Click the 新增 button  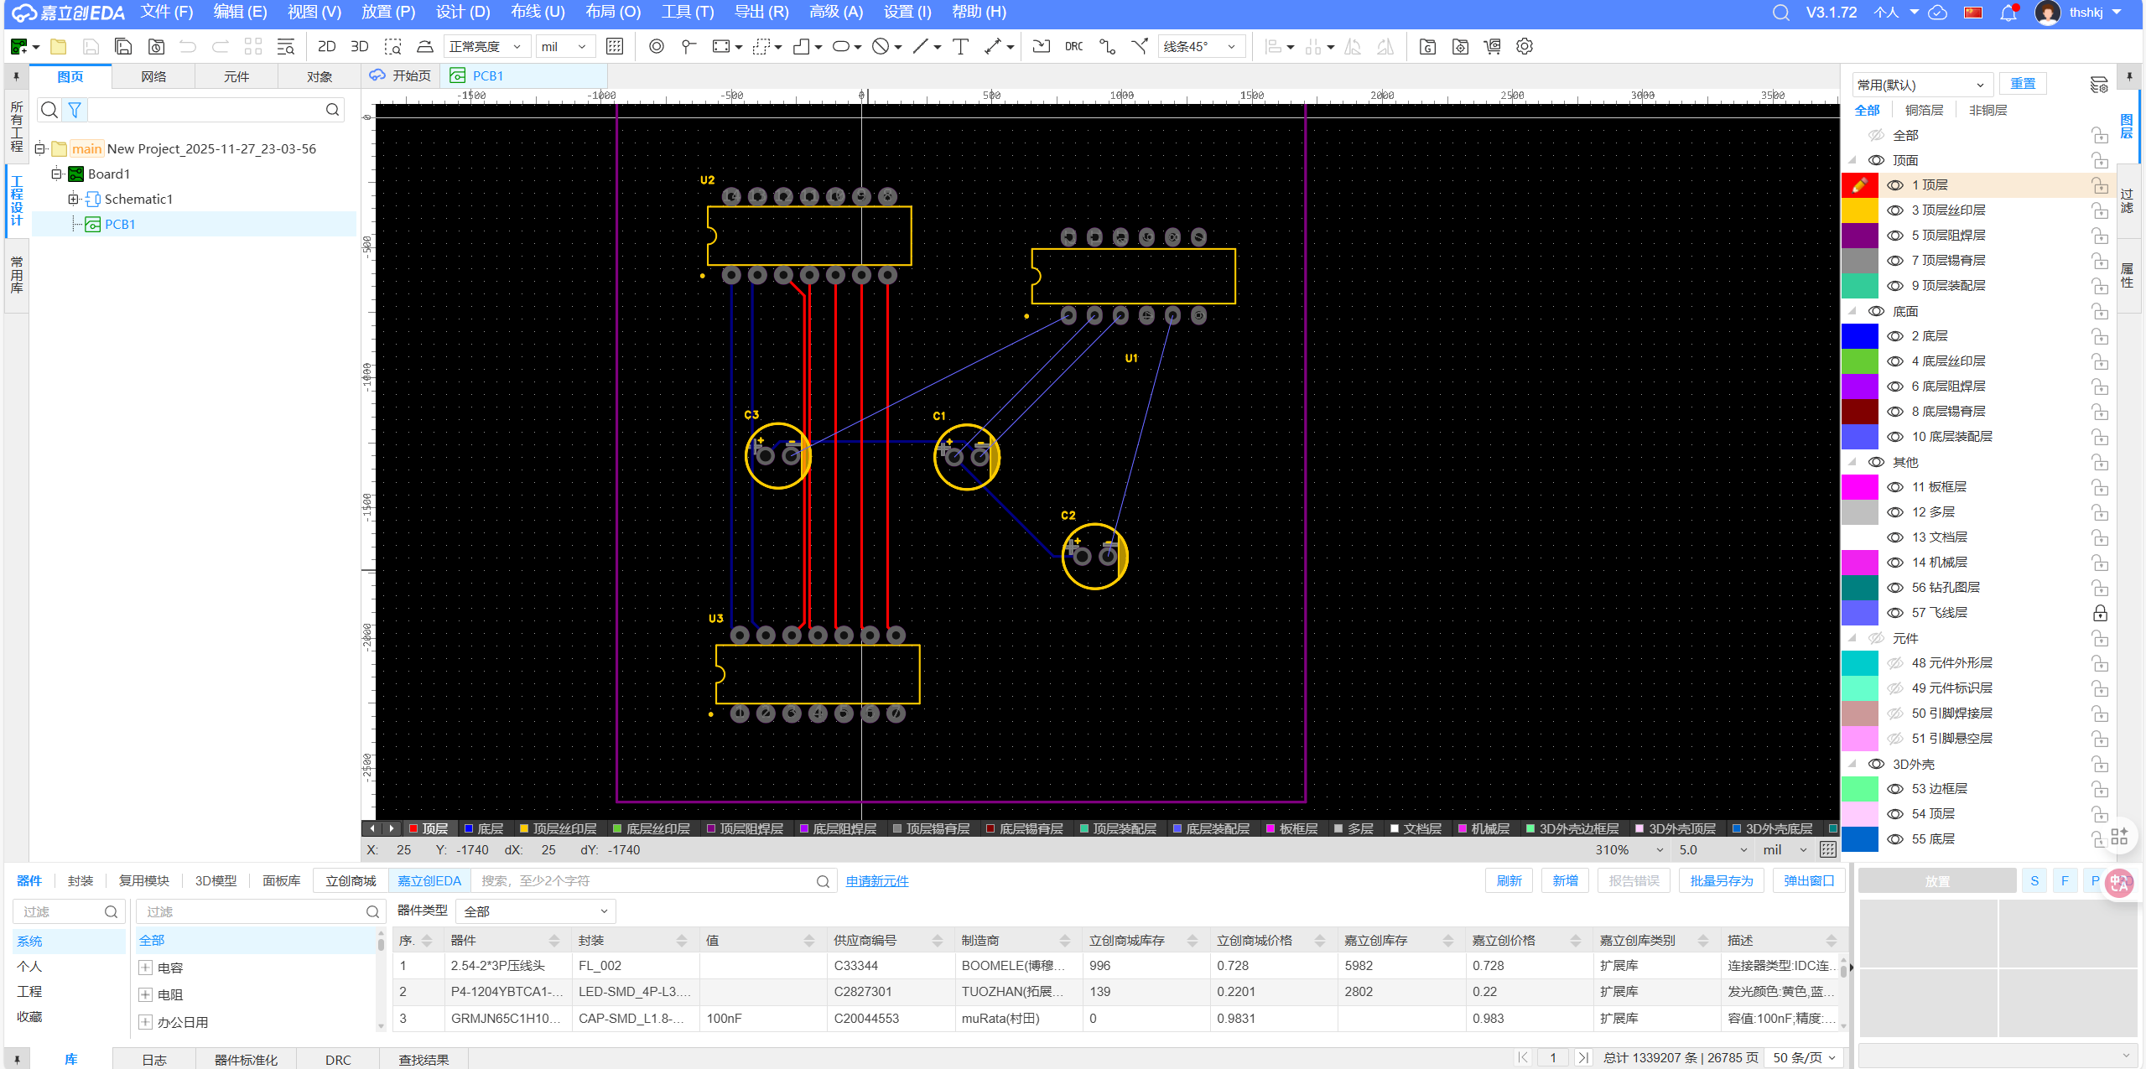point(1565,880)
